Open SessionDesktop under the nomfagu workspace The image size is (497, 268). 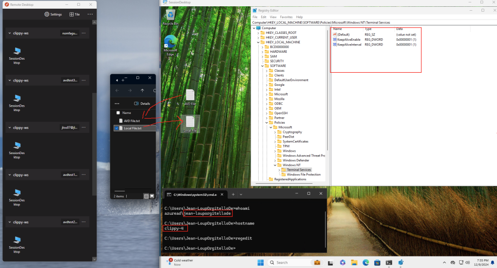click(17, 56)
